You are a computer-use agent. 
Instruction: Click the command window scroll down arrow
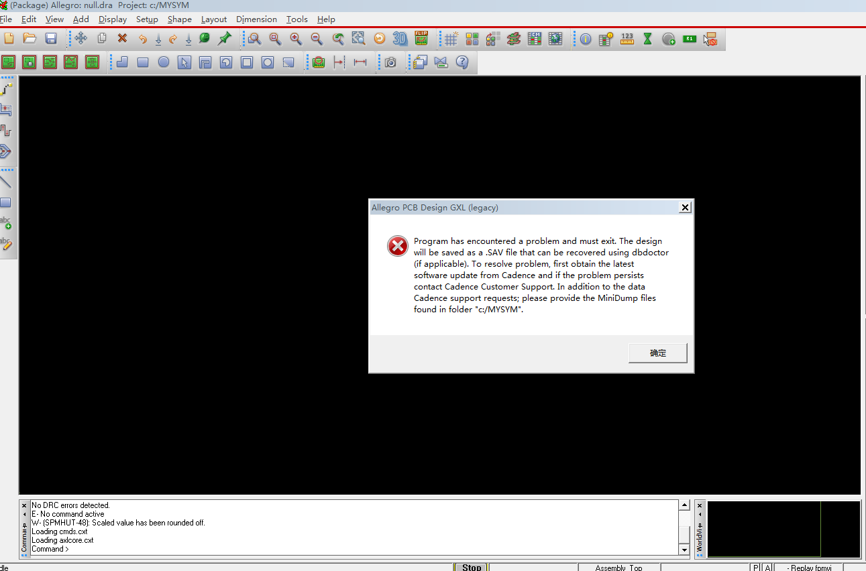[685, 550]
